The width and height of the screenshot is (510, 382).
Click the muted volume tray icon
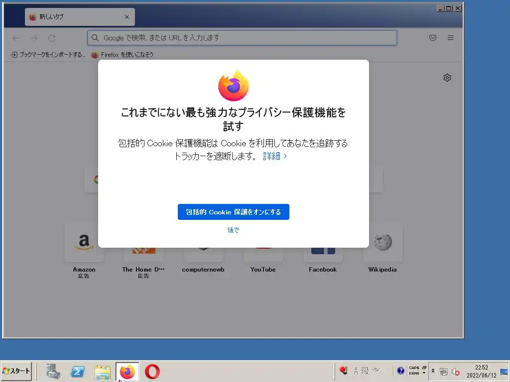(455, 371)
